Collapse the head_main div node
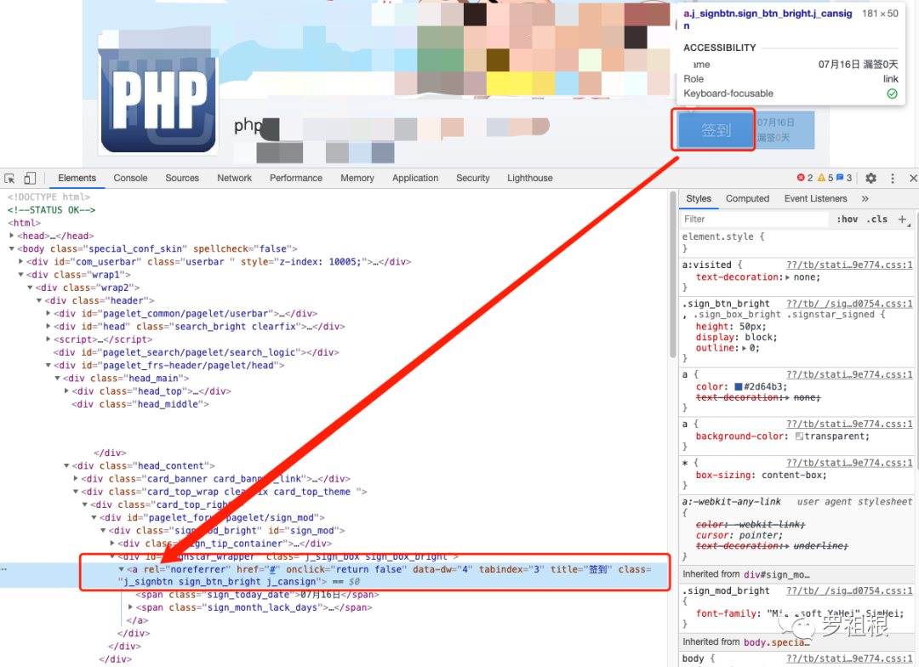919x667 pixels. (58, 378)
